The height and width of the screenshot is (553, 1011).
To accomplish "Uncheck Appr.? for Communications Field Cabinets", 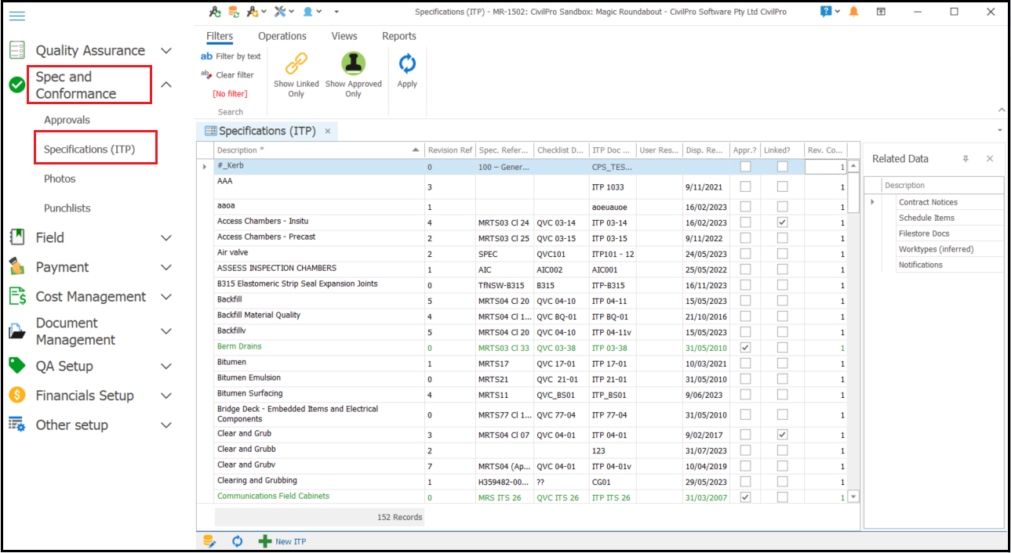I will click(x=745, y=497).
